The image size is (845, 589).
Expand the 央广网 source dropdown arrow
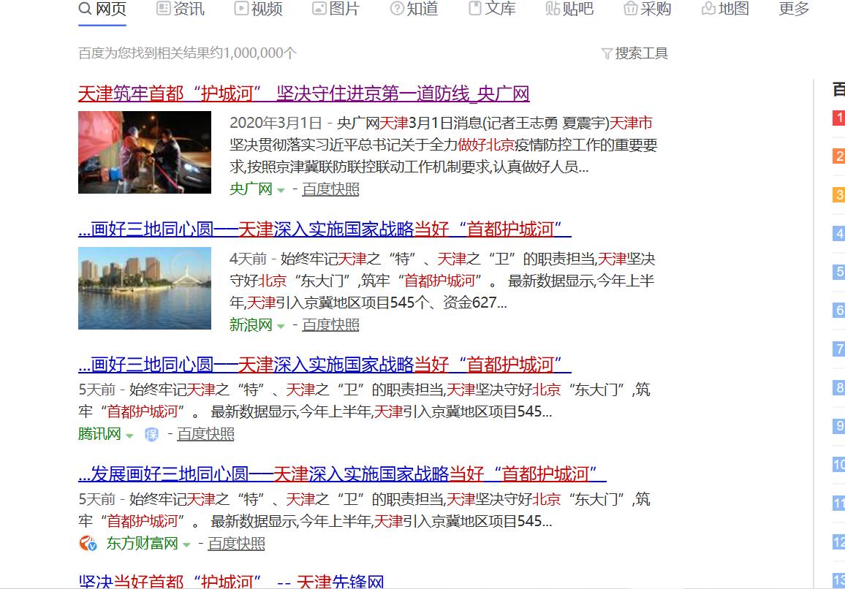point(281,190)
